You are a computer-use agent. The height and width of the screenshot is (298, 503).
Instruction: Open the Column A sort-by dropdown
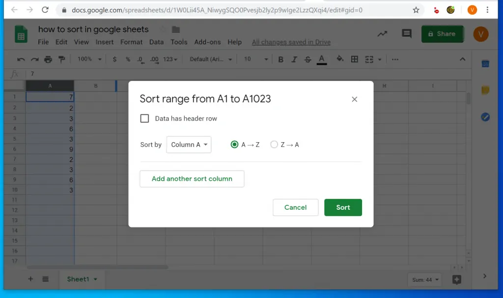click(x=189, y=145)
